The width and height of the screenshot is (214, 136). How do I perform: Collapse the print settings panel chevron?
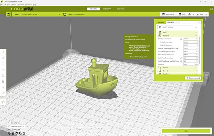[207, 14]
